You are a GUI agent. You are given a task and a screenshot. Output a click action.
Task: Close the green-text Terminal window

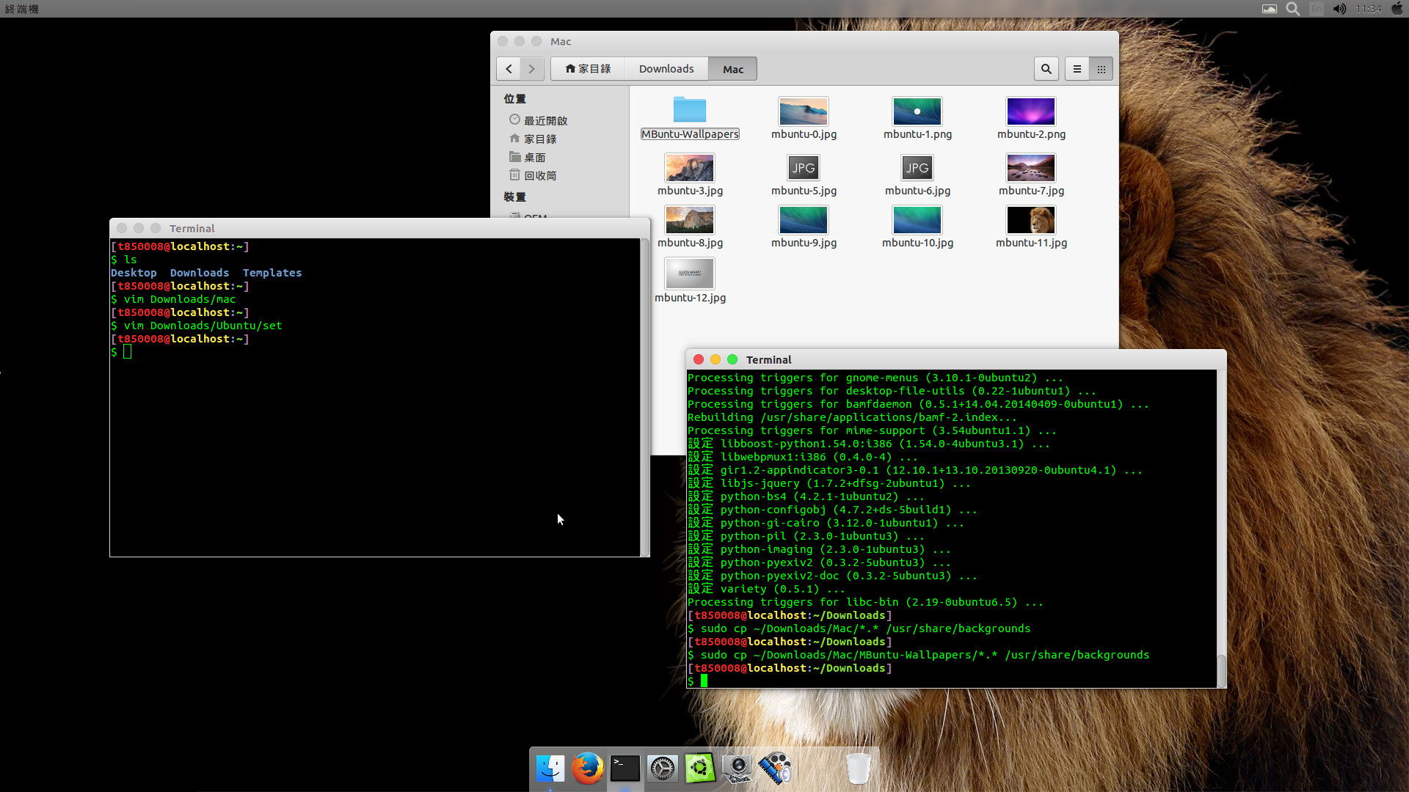(699, 359)
